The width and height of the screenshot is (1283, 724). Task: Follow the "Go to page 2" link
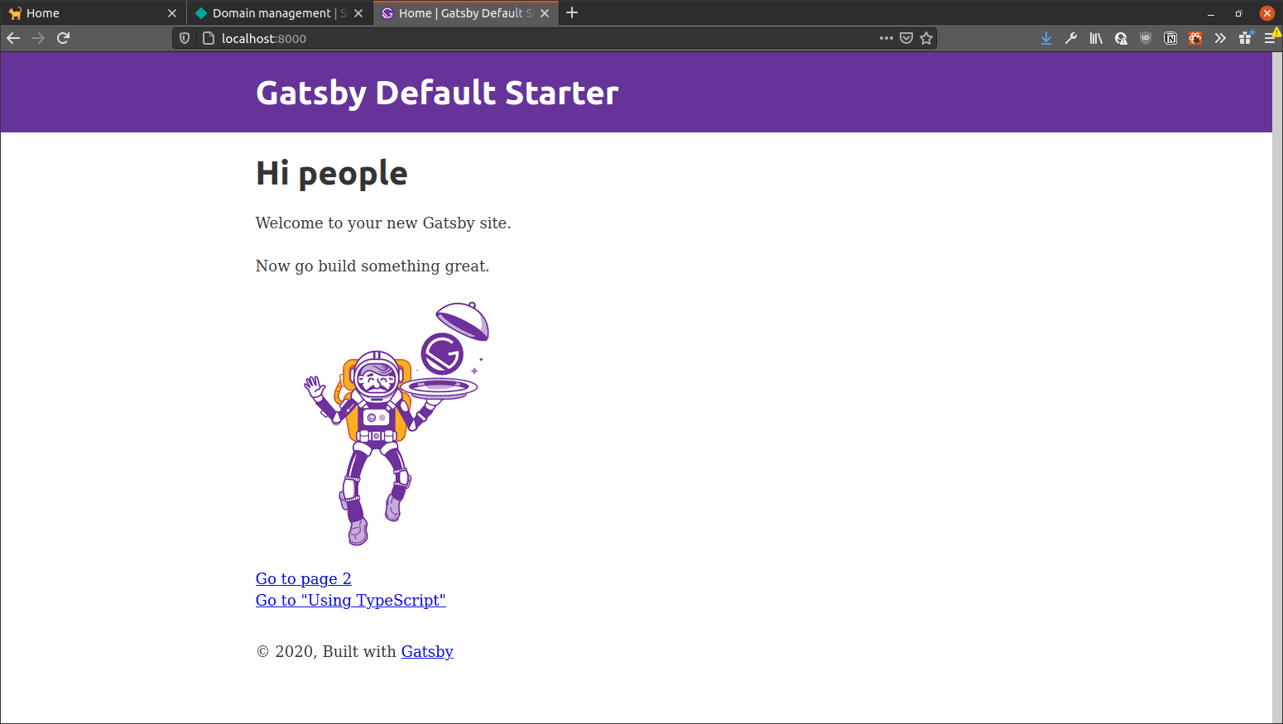[303, 578]
